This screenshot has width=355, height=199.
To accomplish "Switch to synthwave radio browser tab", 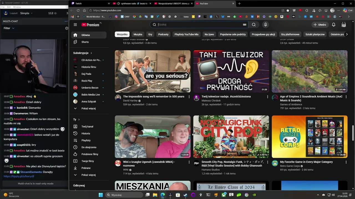I will pos(132,4).
